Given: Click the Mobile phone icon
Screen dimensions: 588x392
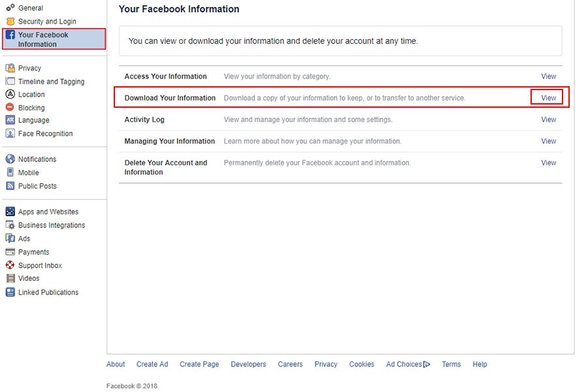Looking at the screenshot, I should pos(10,172).
